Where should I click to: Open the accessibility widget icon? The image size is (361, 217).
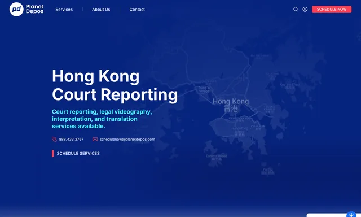coord(351,215)
